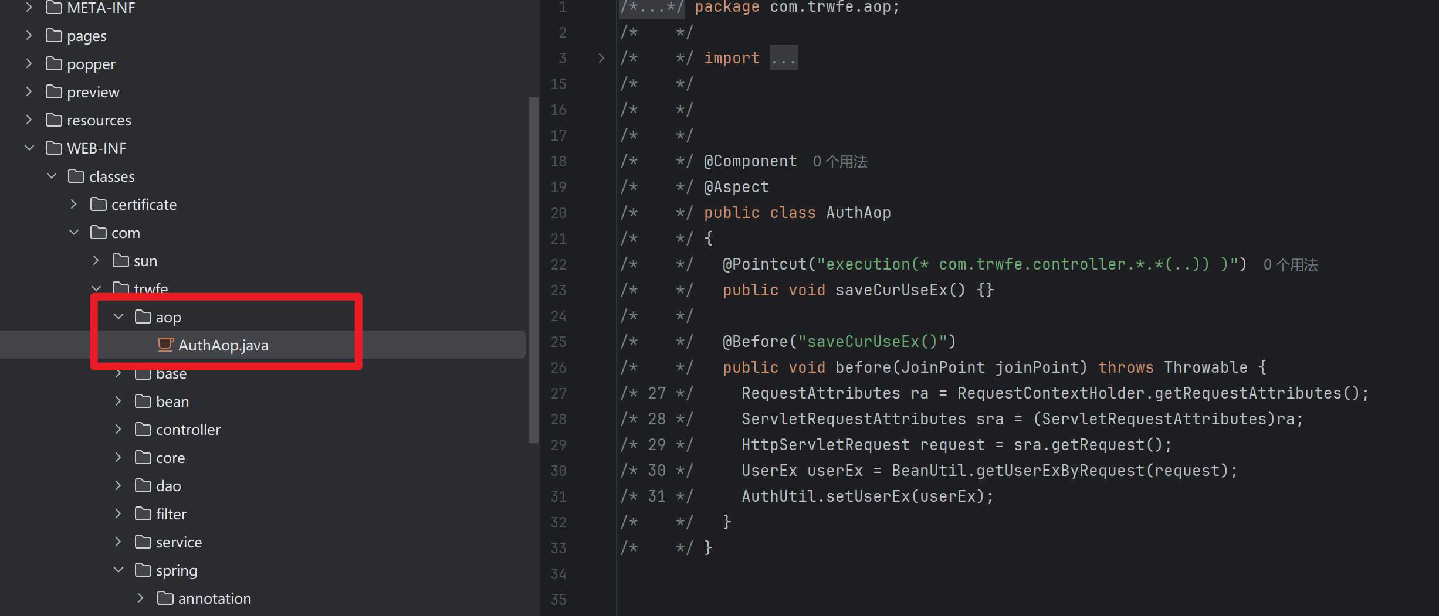Expand the service folder chevron
This screenshot has width=1439, height=616.
(x=118, y=542)
